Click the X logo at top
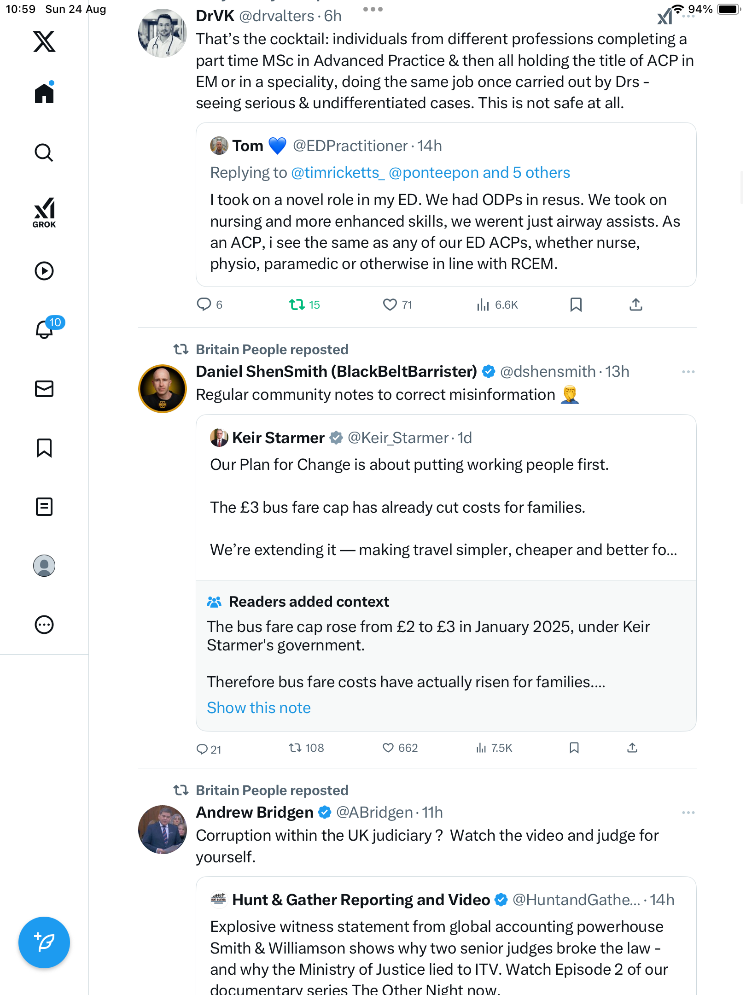This screenshot has width=746, height=995. [44, 41]
